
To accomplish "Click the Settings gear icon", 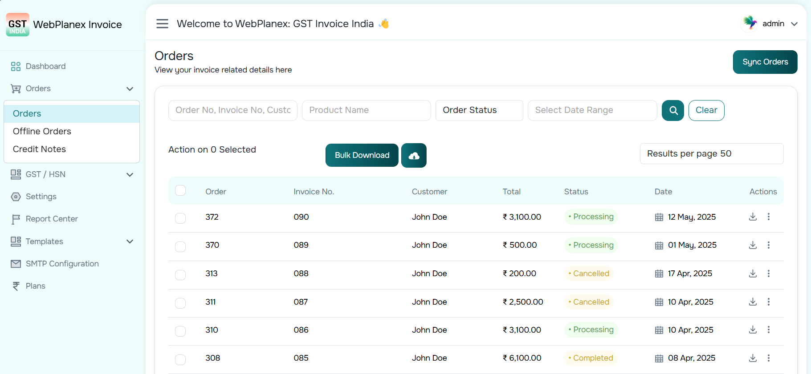I will 16,197.
